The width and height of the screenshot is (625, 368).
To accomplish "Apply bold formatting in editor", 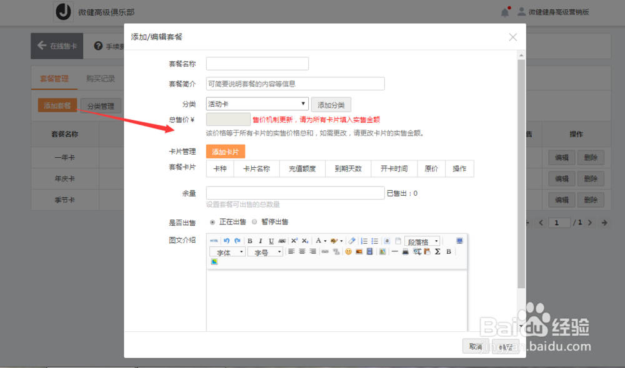I will click(250, 241).
